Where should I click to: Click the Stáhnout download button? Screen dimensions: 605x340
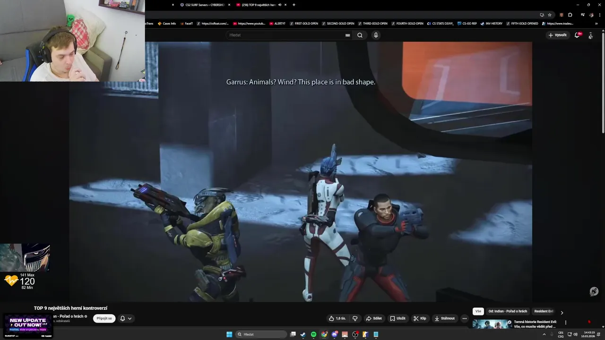tap(444, 318)
